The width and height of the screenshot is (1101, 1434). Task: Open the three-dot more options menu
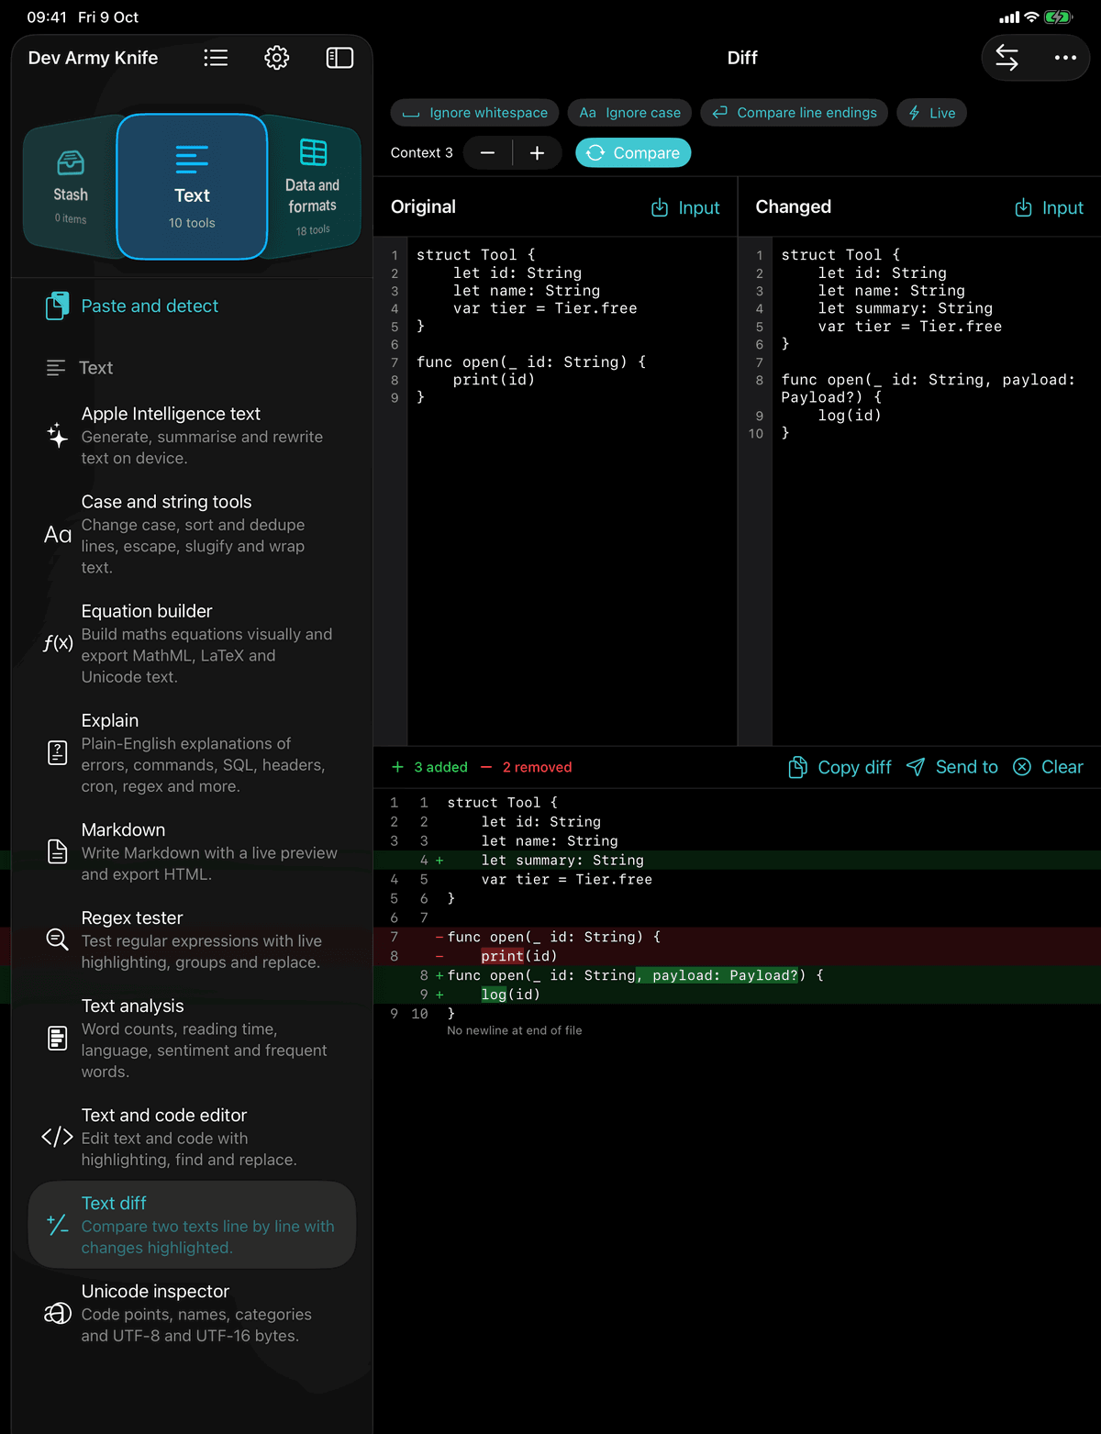coord(1065,58)
